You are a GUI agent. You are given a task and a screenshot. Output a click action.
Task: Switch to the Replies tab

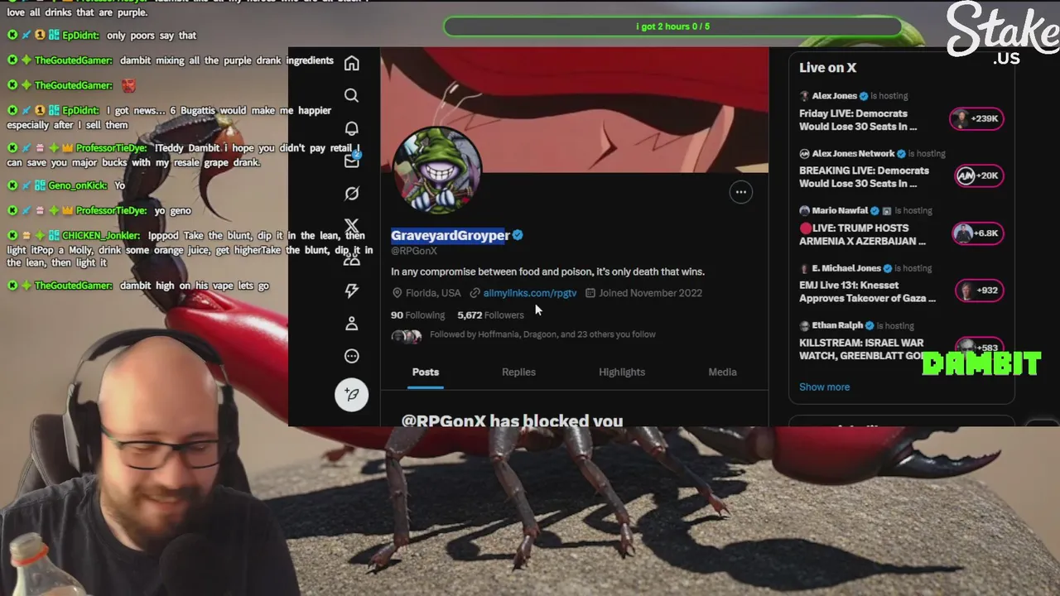click(518, 372)
